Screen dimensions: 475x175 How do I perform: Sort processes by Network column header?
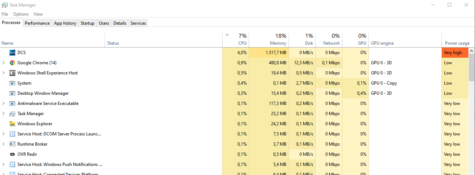tap(329, 40)
